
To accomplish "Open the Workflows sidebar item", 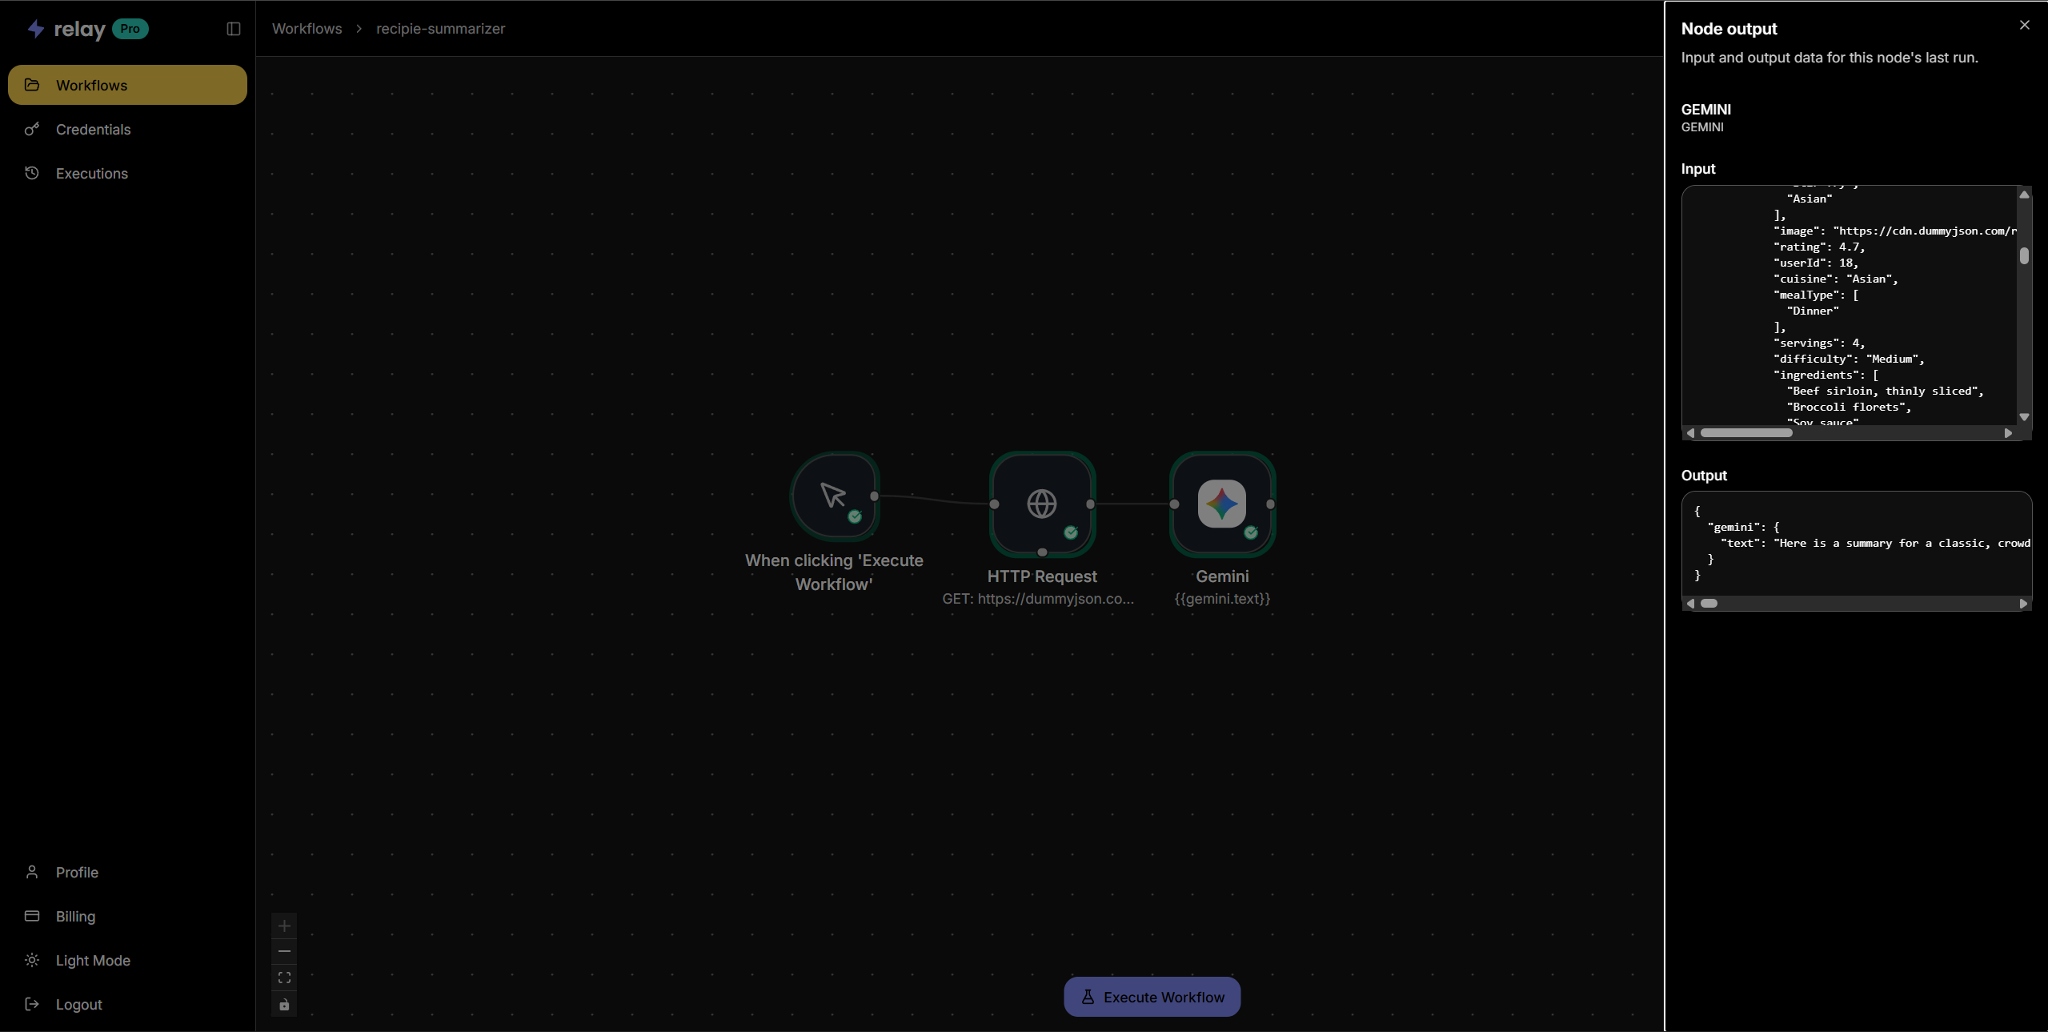I will [x=127, y=85].
